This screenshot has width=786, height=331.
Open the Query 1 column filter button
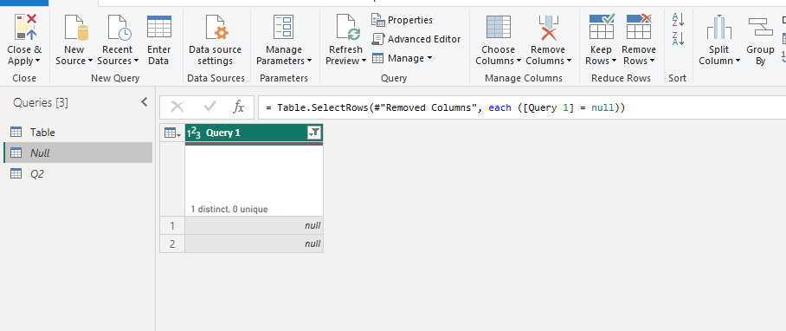[314, 133]
